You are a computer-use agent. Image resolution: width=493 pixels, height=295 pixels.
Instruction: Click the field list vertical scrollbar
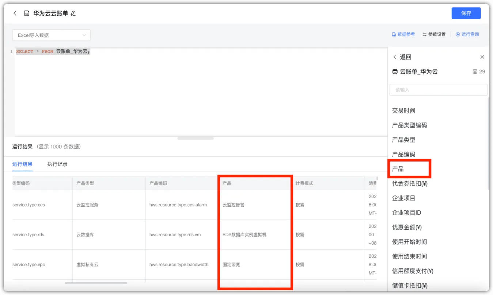(x=488, y=143)
